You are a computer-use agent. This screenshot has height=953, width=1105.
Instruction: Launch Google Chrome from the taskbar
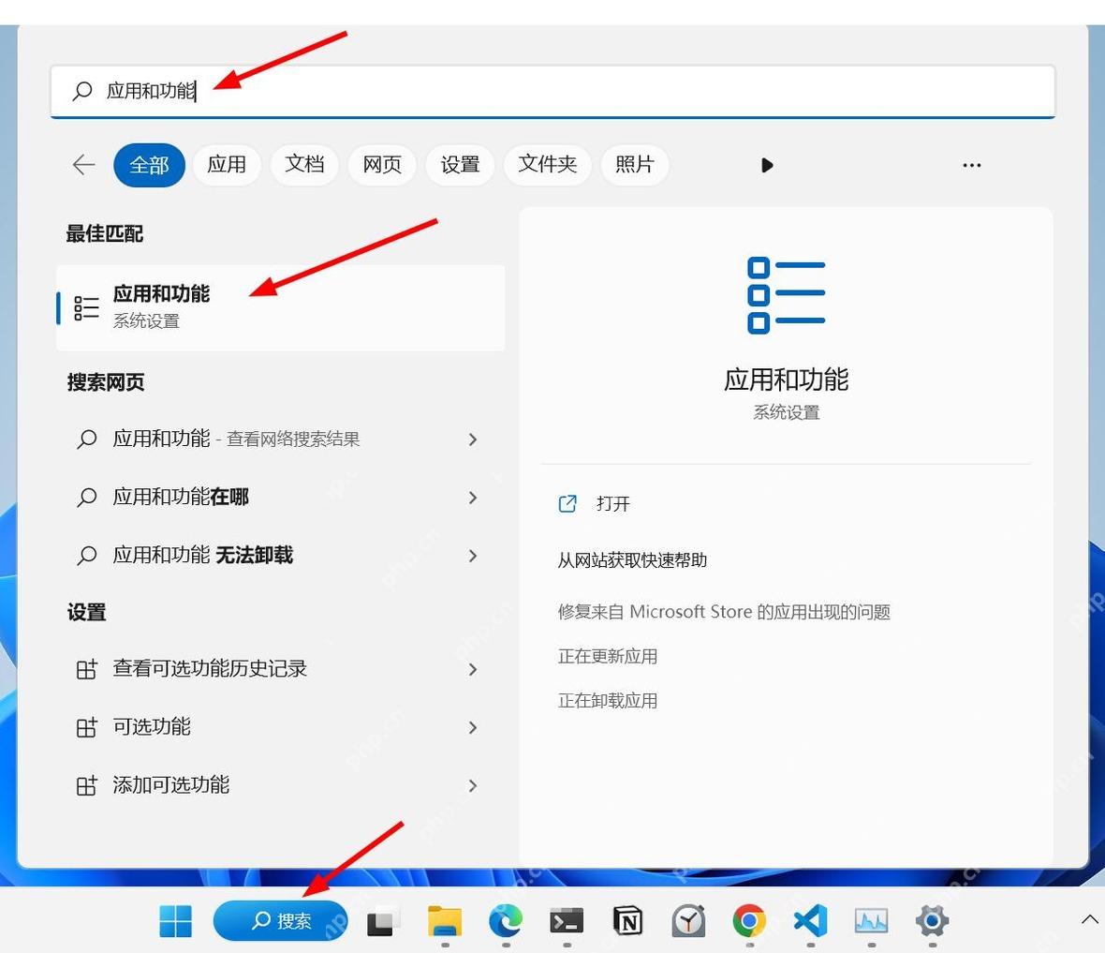(749, 920)
